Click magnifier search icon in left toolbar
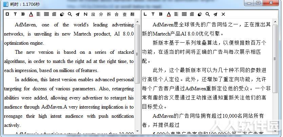 point(70,14)
